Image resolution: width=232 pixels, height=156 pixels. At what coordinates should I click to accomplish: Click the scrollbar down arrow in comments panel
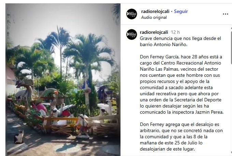point(231,153)
